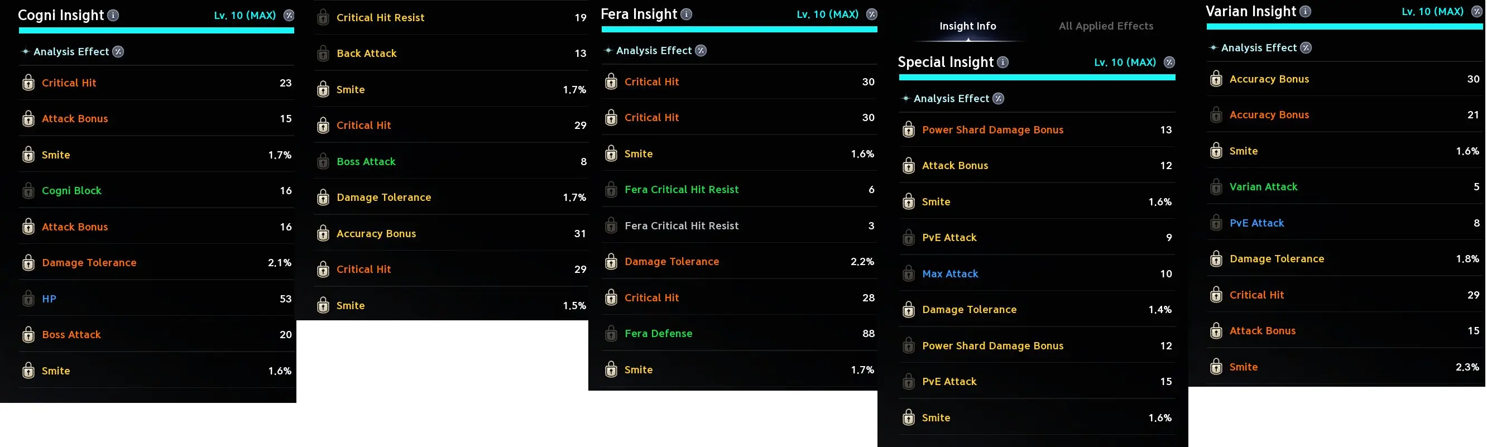Viewport: 1487px width, 447px height.
Task: Toggle the lock on Fera Defense effect
Action: coord(611,334)
